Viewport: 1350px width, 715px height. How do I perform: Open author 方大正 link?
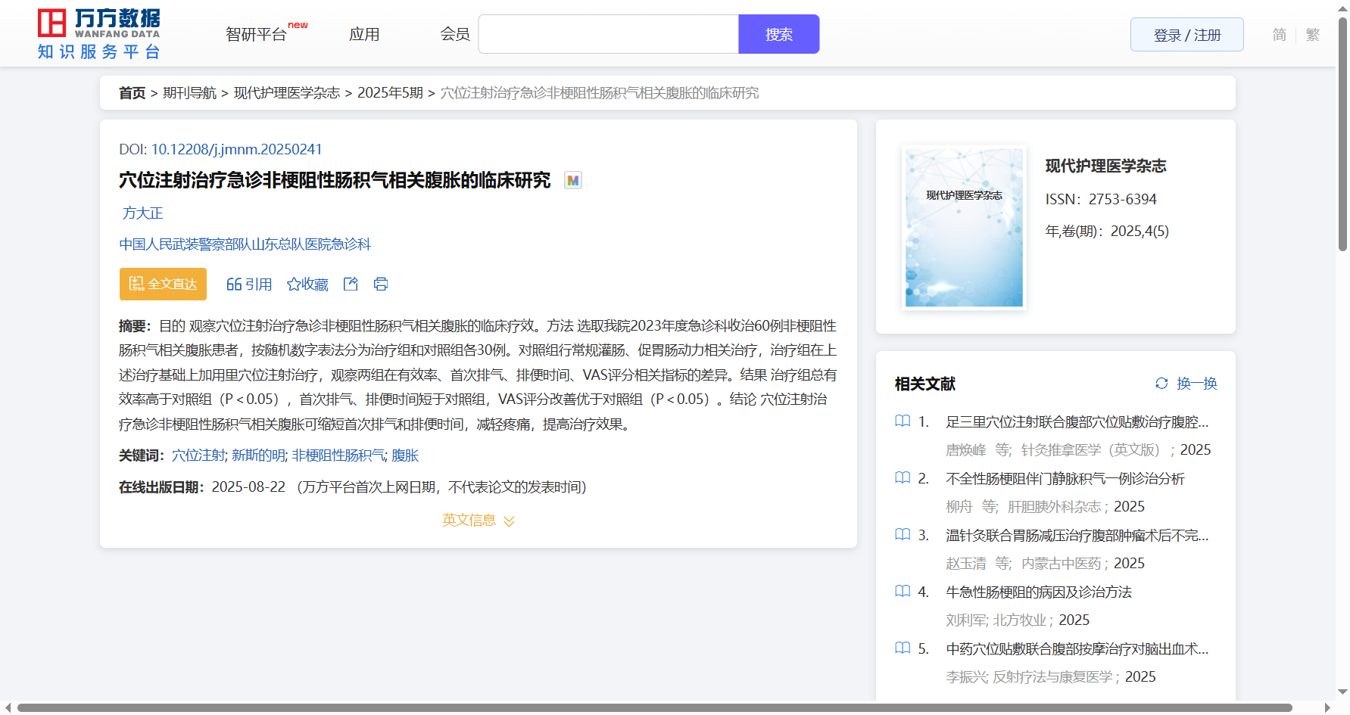pyautogui.click(x=143, y=213)
